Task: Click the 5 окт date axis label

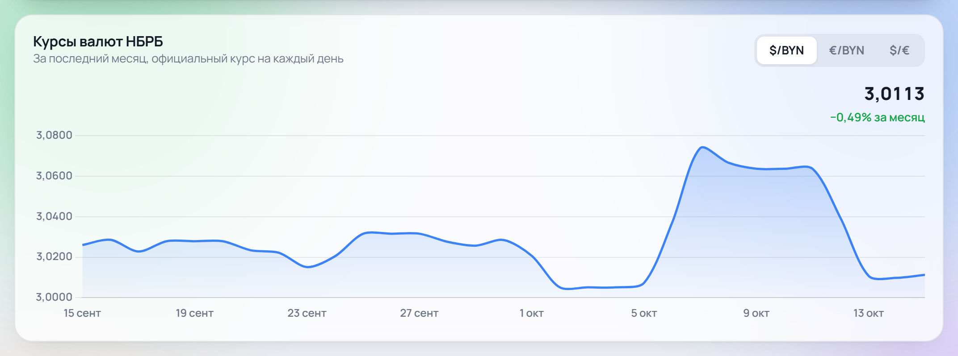Action: click(x=644, y=313)
